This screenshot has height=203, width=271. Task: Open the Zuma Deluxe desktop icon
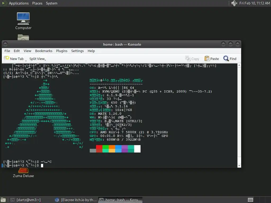click(x=23, y=173)
